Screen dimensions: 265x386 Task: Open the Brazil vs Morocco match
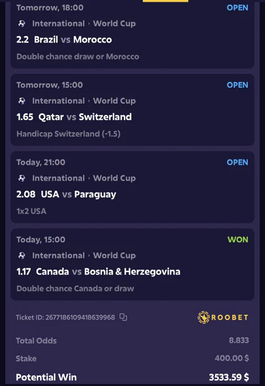coord(73,39)
